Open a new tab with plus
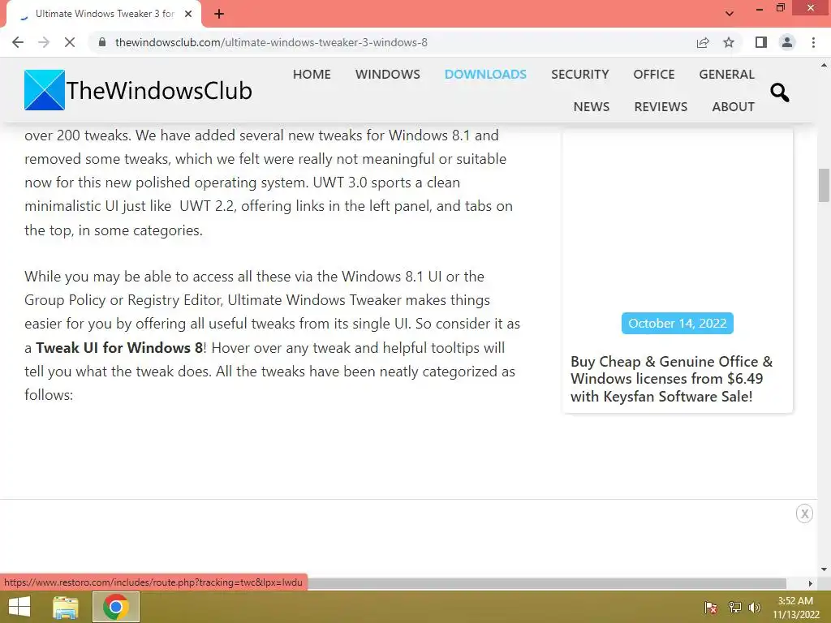 (219, 15)
